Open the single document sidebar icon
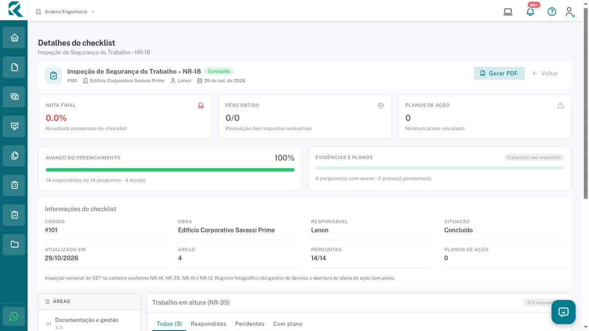The image size is (589, 331). click(14, 67)
